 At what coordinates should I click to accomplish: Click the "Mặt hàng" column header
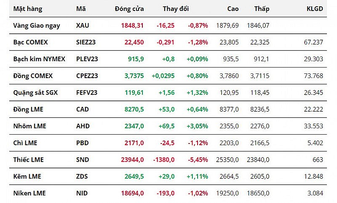28,8
